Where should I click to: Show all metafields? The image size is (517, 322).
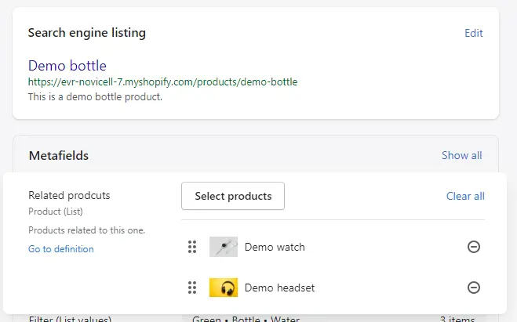click(461, 155)
